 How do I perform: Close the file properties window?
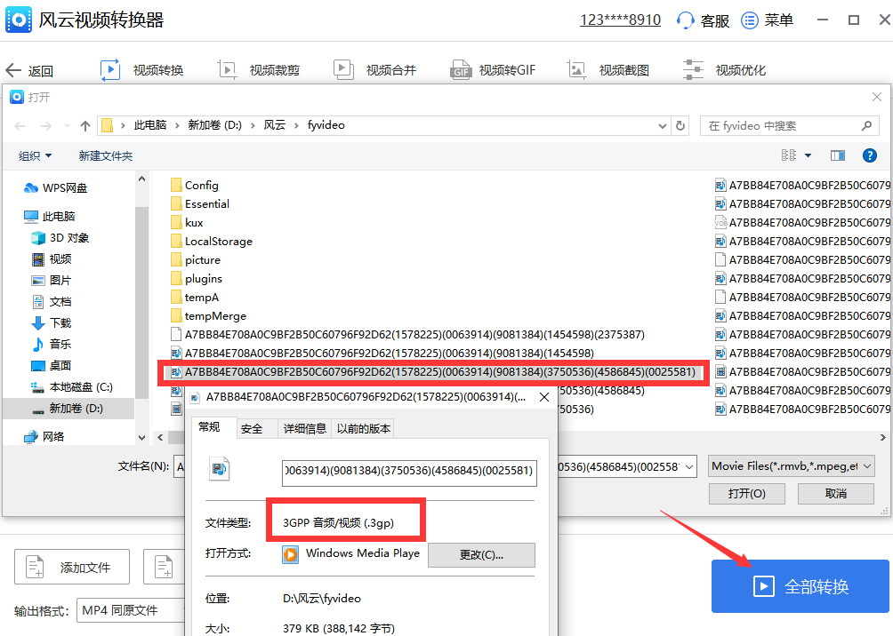544,397
